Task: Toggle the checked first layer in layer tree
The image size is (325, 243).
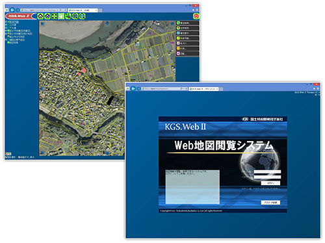Action: click(x=8, y=22)
